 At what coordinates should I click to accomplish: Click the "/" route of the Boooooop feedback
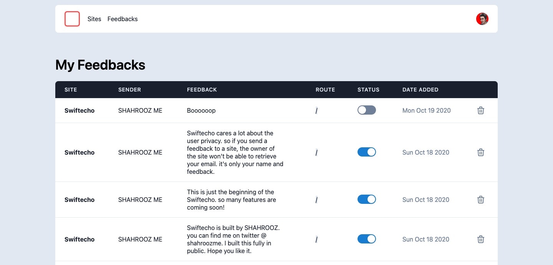(316, 110)
